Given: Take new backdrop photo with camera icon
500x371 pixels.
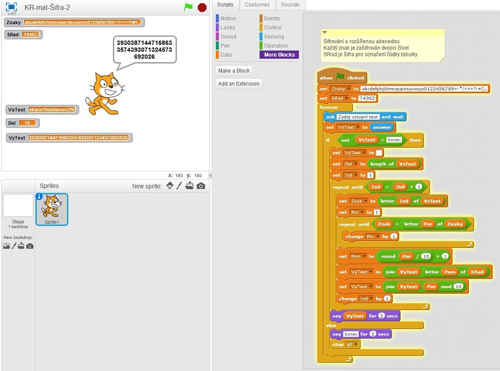Looking at the screenshot, I should coord(29,246).
